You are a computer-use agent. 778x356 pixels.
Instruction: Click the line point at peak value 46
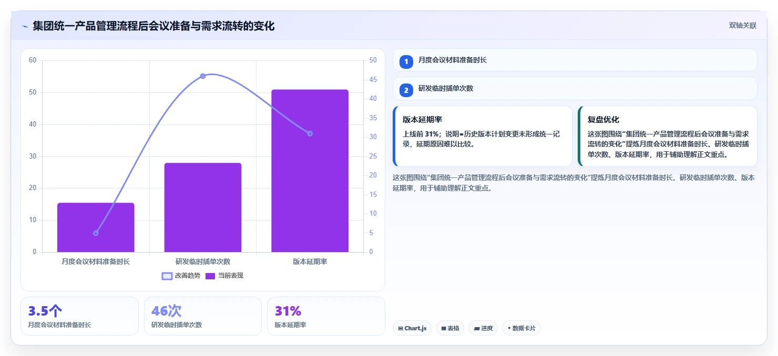click(x=203, y=76)
